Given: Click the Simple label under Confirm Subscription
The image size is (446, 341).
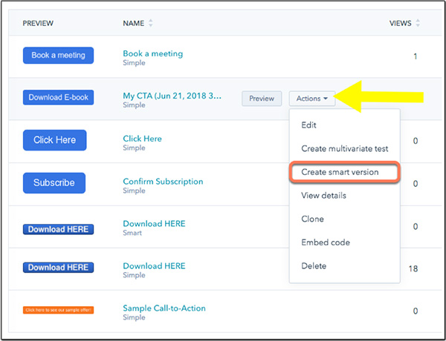Looking at the screenshot, I should tap(134, 191).
